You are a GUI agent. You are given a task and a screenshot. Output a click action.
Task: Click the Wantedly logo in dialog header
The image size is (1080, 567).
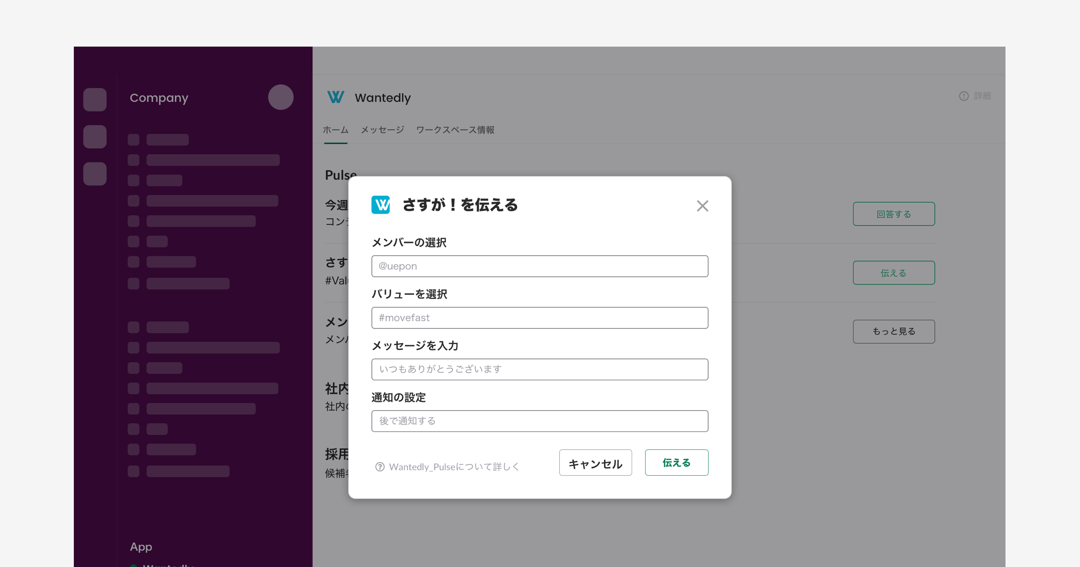click(x=380, y=205)
